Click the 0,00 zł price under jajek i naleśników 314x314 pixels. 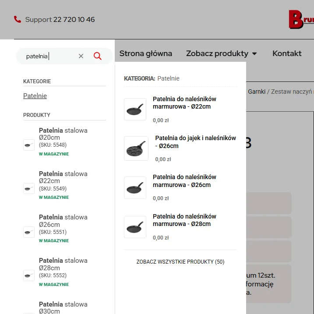163,159
